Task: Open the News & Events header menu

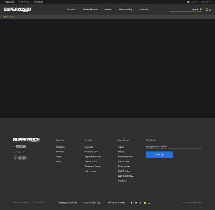Action: click(90, 9)
